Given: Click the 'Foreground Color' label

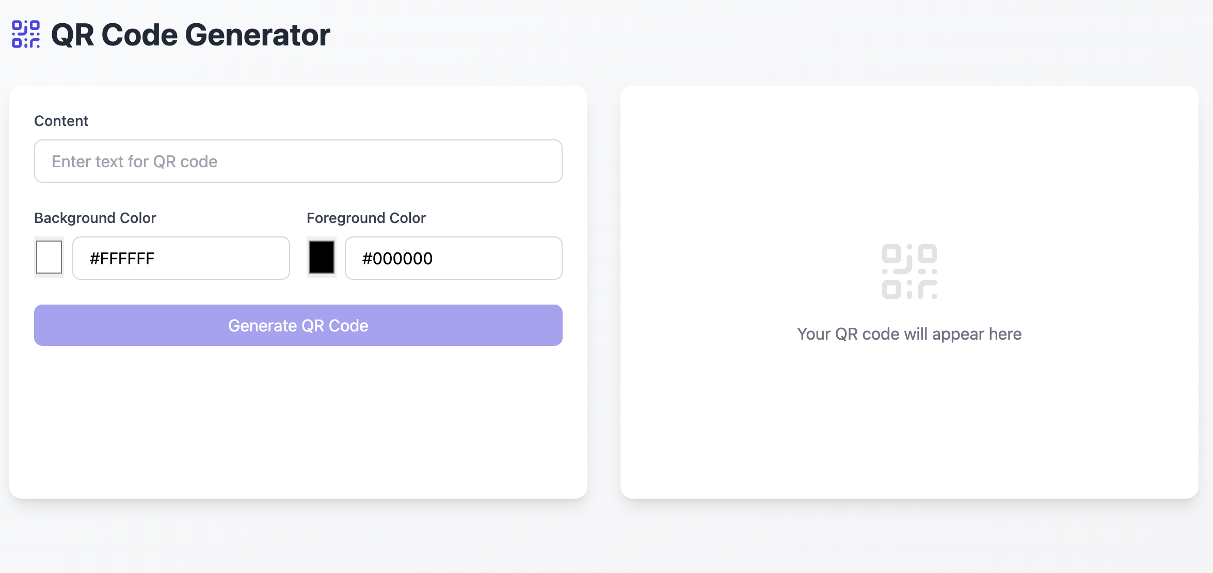Looking at the screenshot, I should tap(366, 218).
